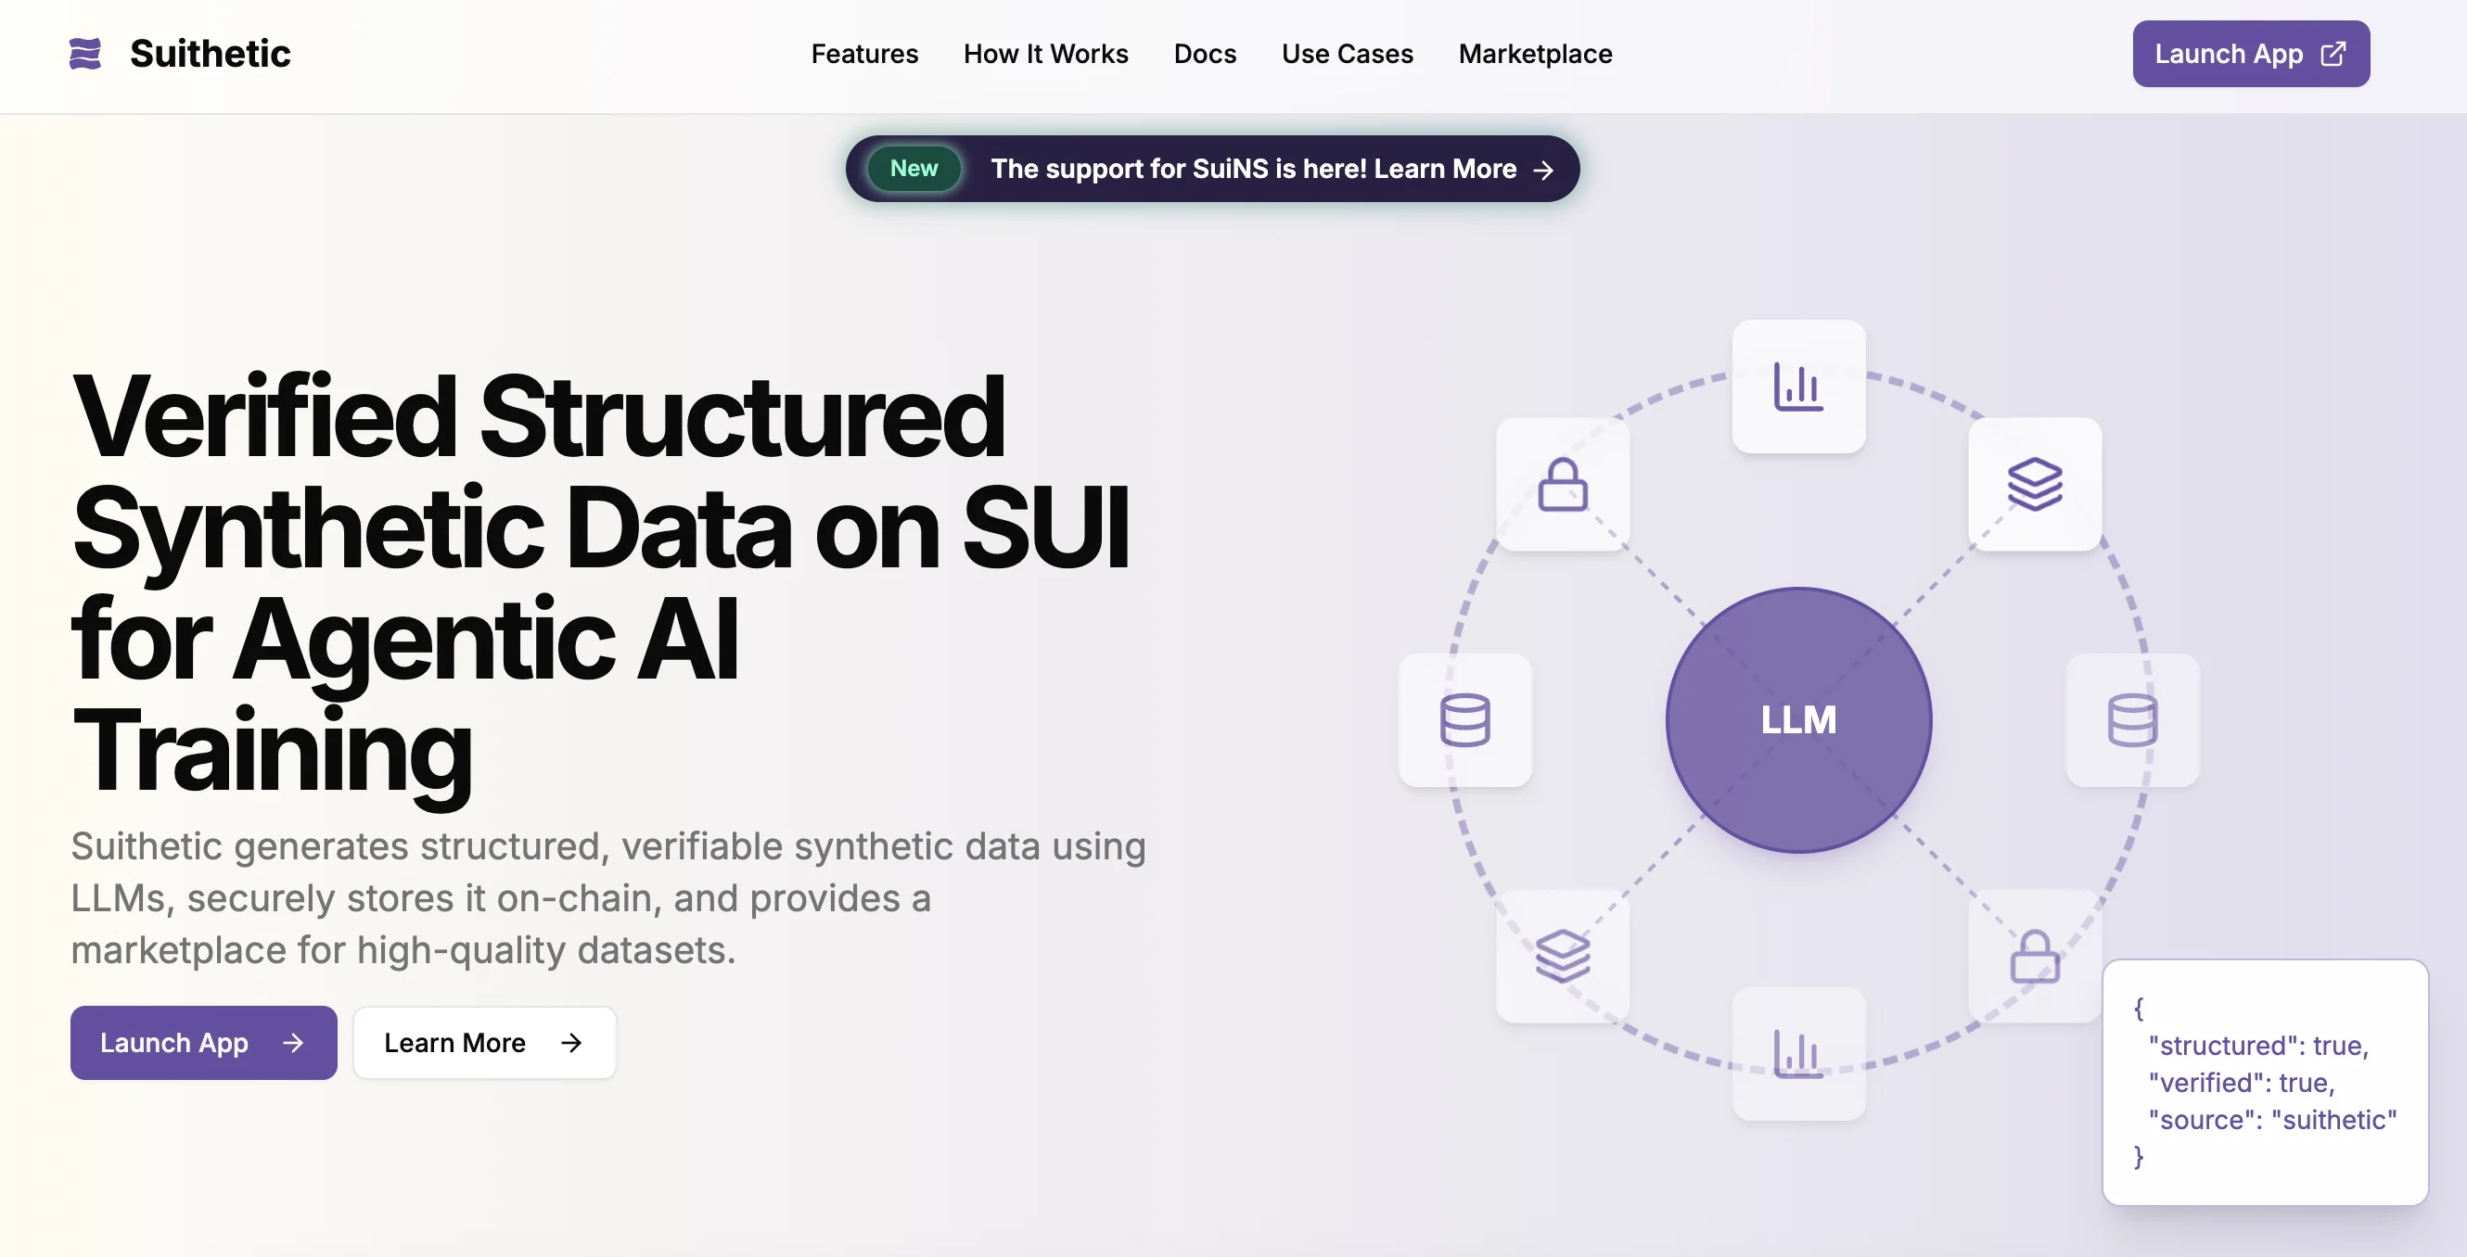Viewport: 2467px width, 1257px height.
Task: Click the Suithetic wavy logo icon
Action: (85, 54)
